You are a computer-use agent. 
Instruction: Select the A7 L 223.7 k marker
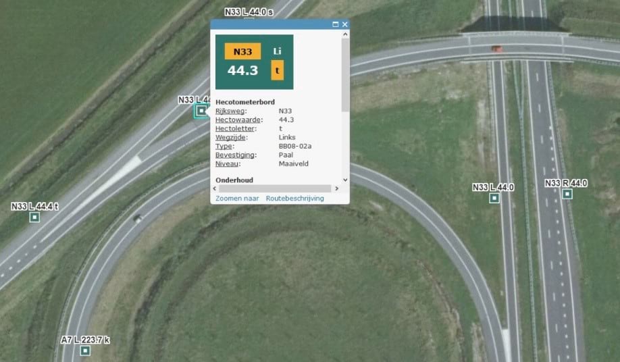[x=85, y=351]
